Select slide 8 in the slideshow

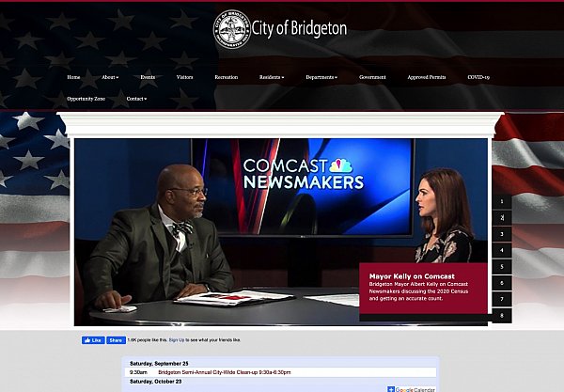[502, 316]
